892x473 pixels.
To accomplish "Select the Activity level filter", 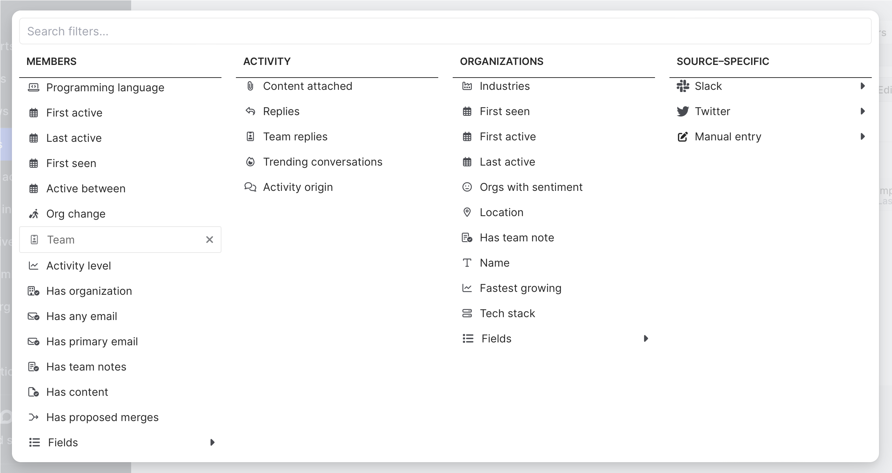I will [79, 266].
